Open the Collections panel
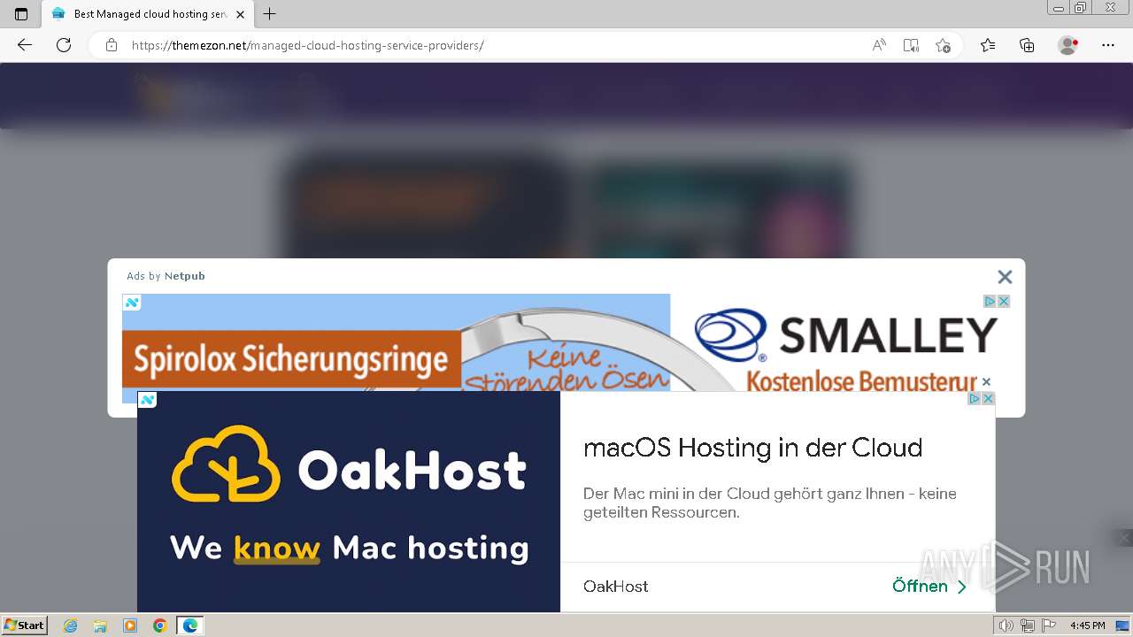Image resolution: width=1133 pixels, height=637 pixels. [x=1027, y=45]
